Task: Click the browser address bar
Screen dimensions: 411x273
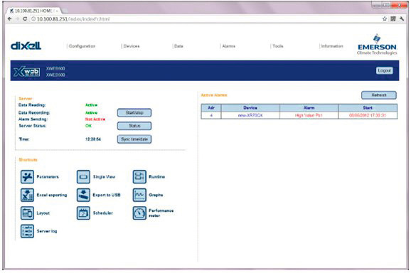Action: 205,19
